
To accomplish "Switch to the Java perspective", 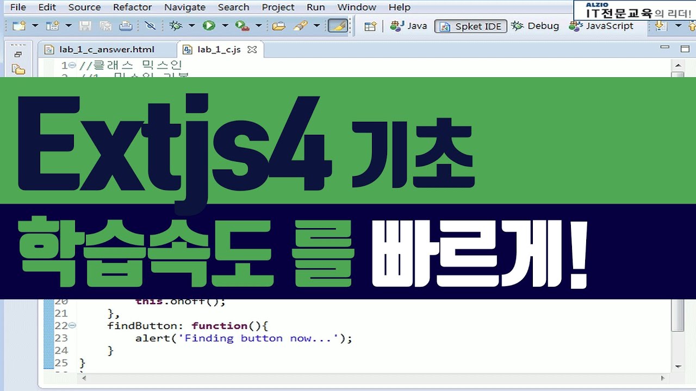I will pos(409,26).
